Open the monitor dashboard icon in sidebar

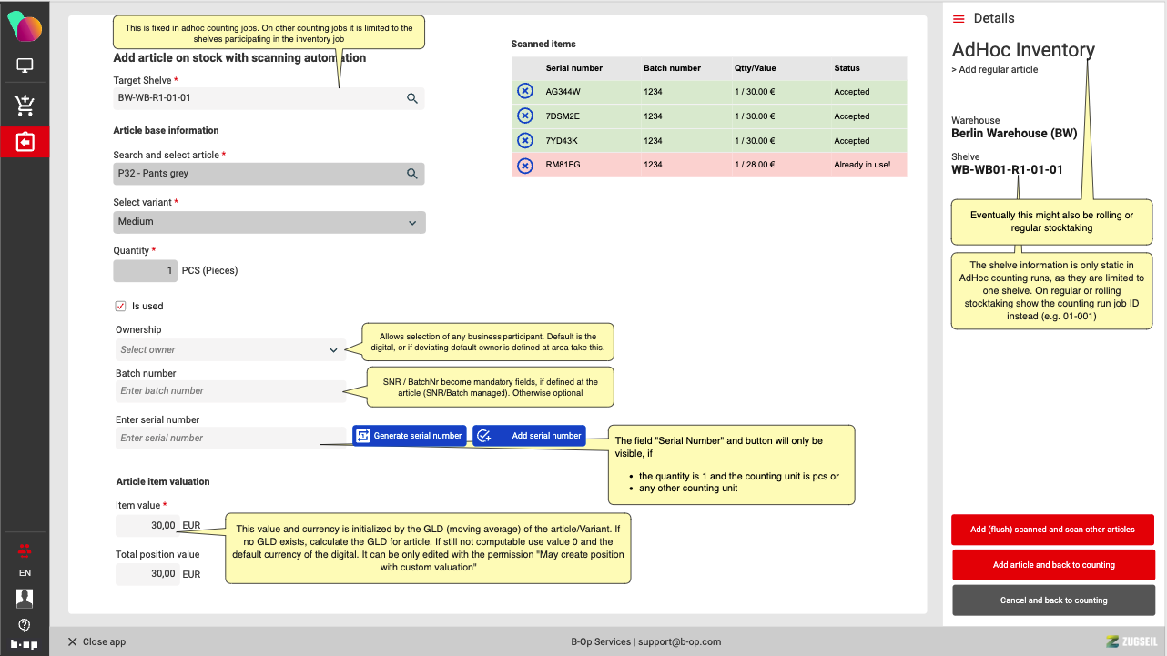pyautogui.click(x=25, y=66)
